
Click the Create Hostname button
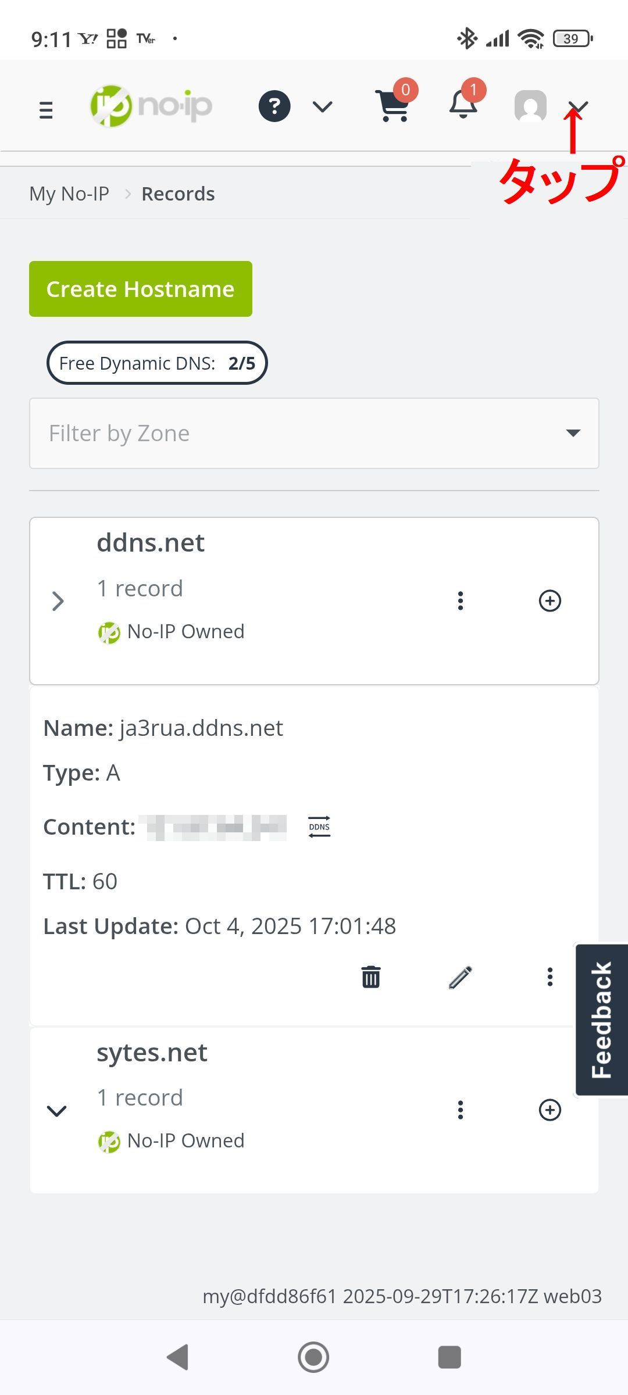(x=141, y=289)
